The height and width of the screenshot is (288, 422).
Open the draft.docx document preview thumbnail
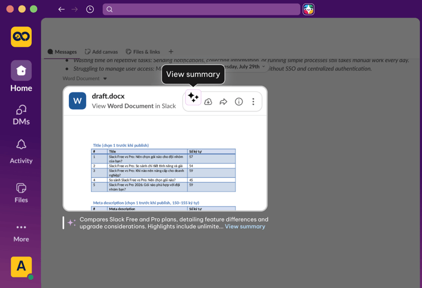pyautogui.click(x=165, y=163)
